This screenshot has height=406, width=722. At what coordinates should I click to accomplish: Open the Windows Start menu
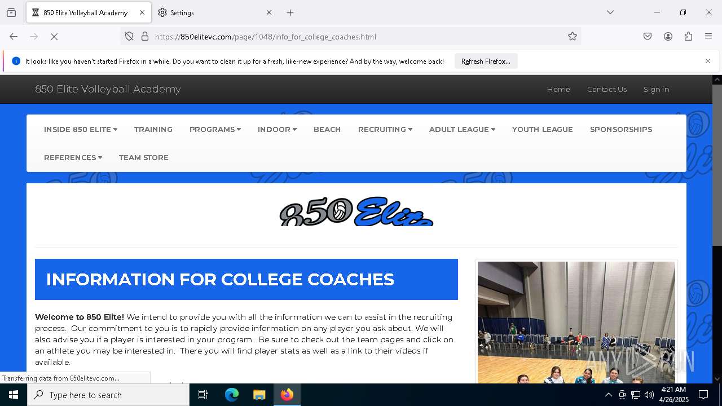coord(14,395)
